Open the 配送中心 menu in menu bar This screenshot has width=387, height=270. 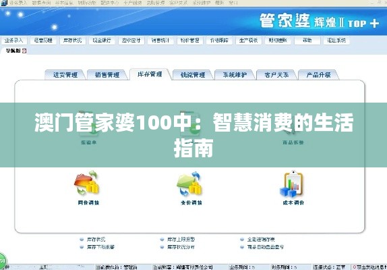coord(110,3)
